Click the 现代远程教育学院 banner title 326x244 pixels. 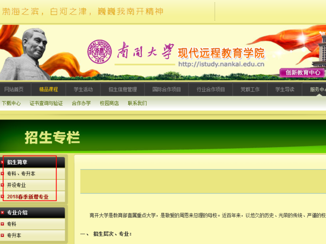(221, 53)
